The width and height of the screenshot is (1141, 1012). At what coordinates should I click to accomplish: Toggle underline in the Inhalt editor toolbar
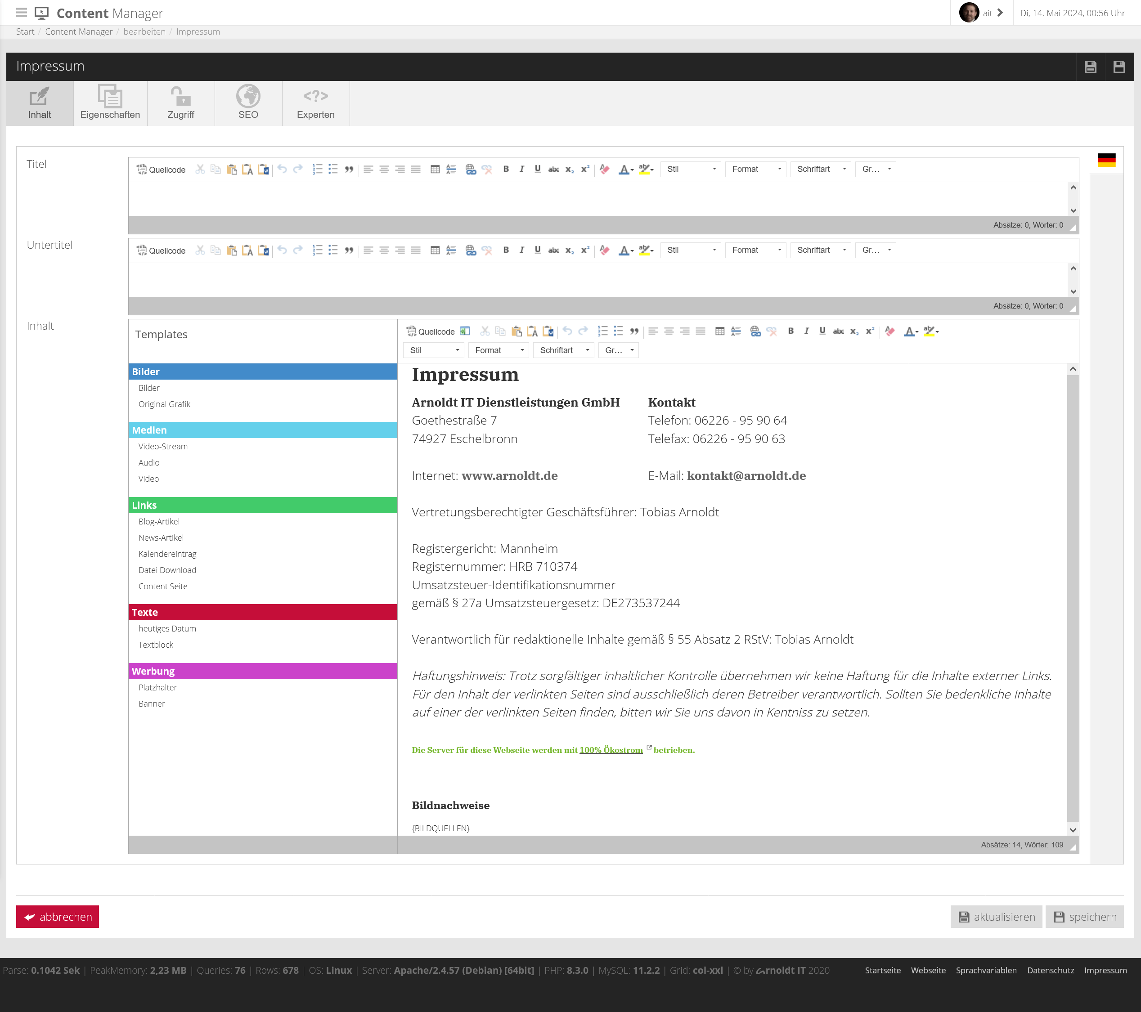point(822,331)
